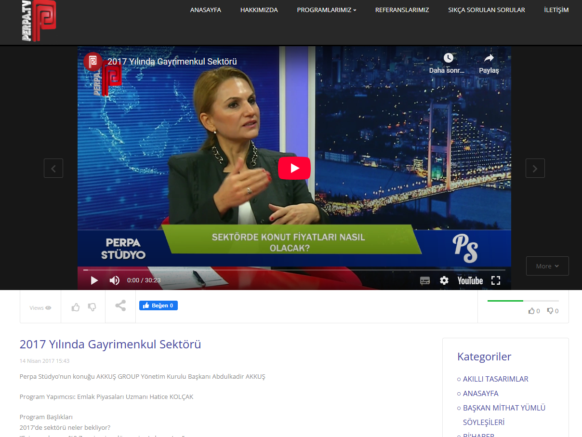Open the HAKKIMIZDA menu item
Image resolution: width=582 pixels, height=437 pixels.
[259, 10]
